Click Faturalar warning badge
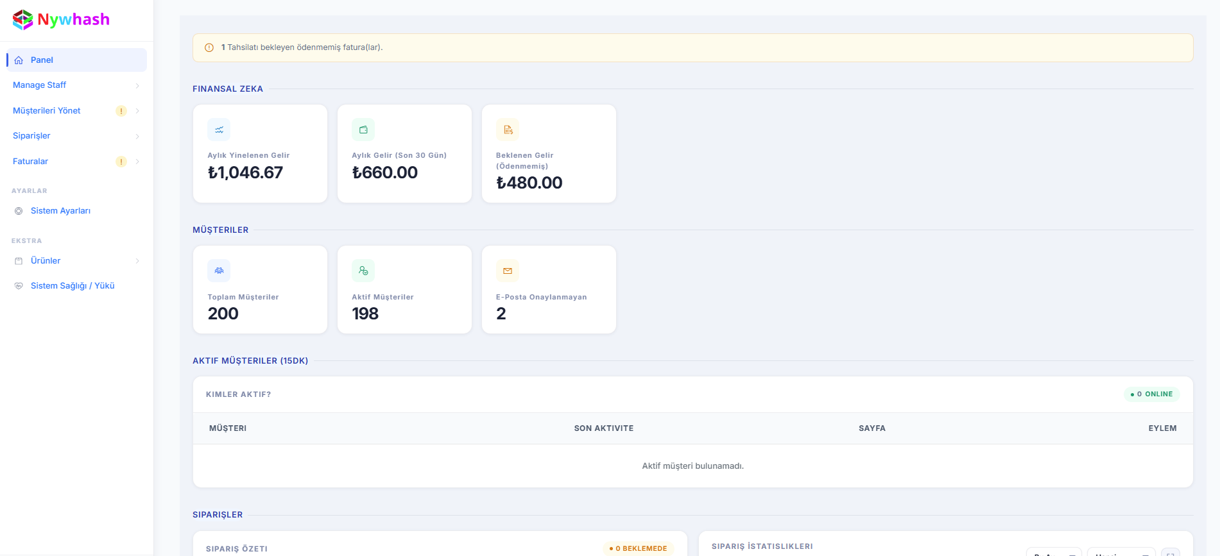1220x556 pixels. (x=121, y=162)
